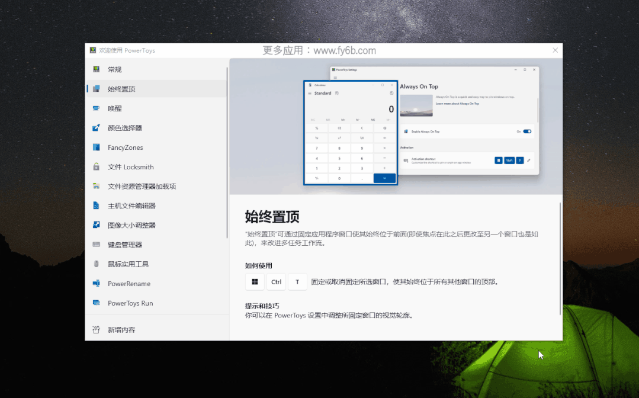Screen dimensions: 639x398
Task: Go to the 唤醒 module page
Action: [x=156, y=108]
